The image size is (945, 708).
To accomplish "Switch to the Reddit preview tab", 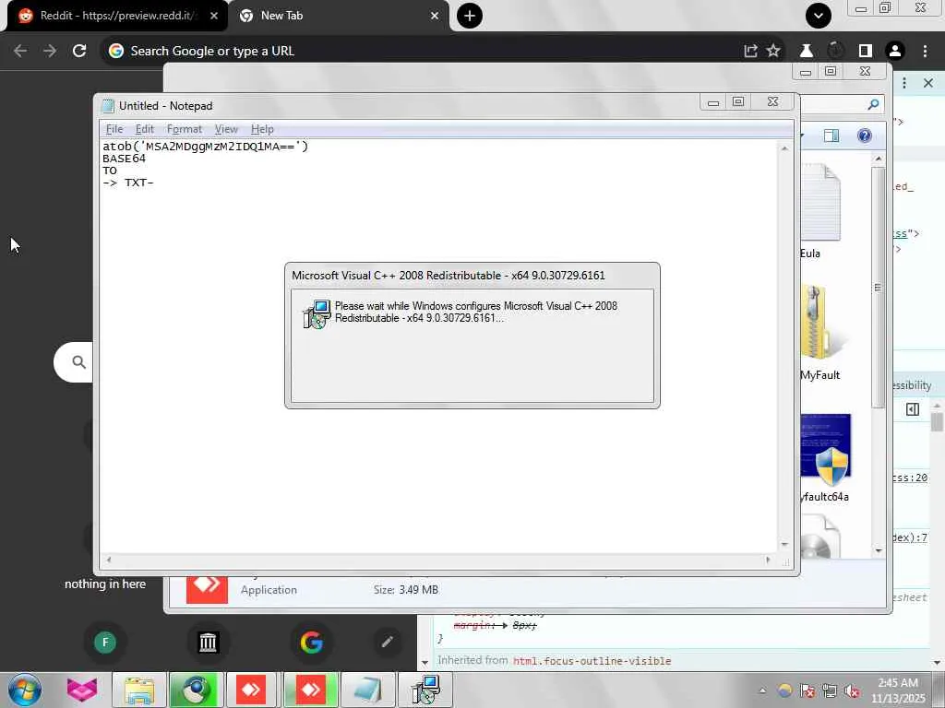I will (117, 16).
